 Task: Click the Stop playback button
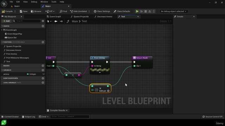tap(146, 11)
